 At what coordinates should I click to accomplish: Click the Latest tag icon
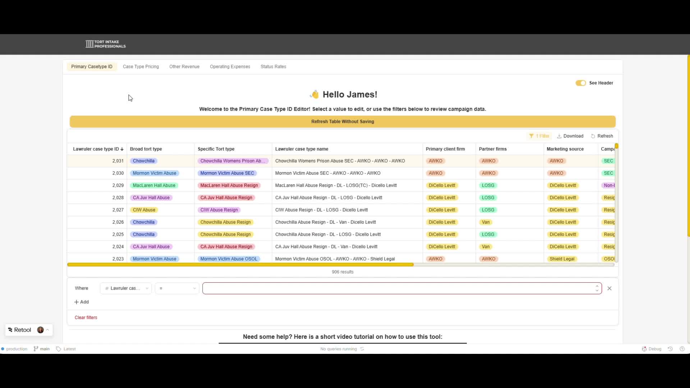[59, 349]
